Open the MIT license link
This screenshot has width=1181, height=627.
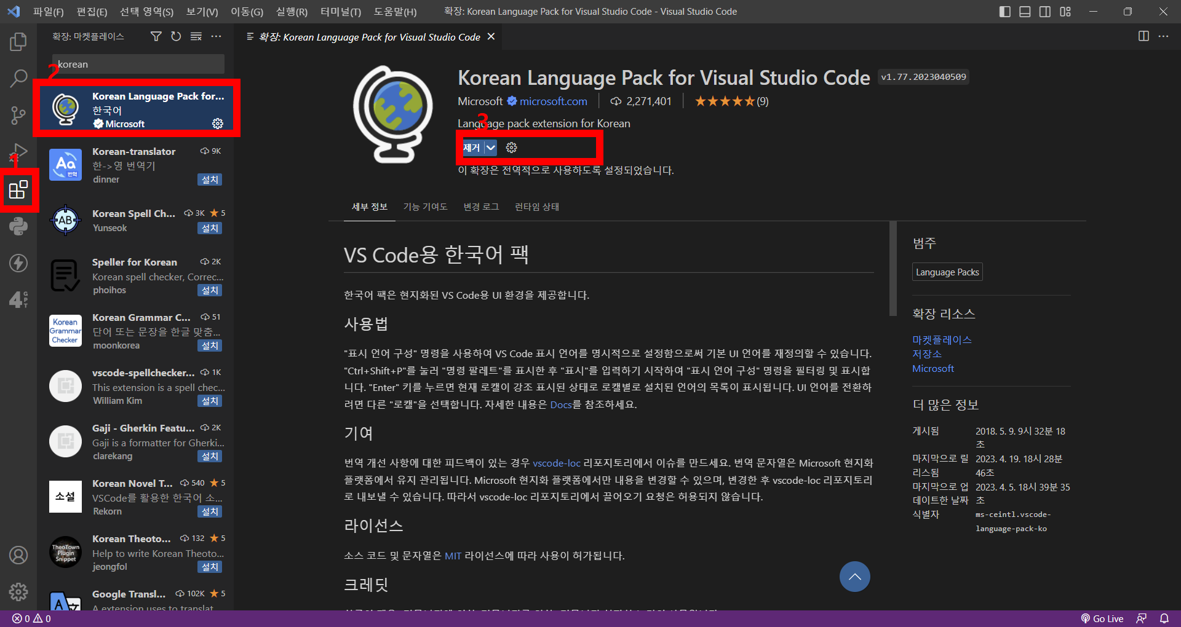point(453,556)
